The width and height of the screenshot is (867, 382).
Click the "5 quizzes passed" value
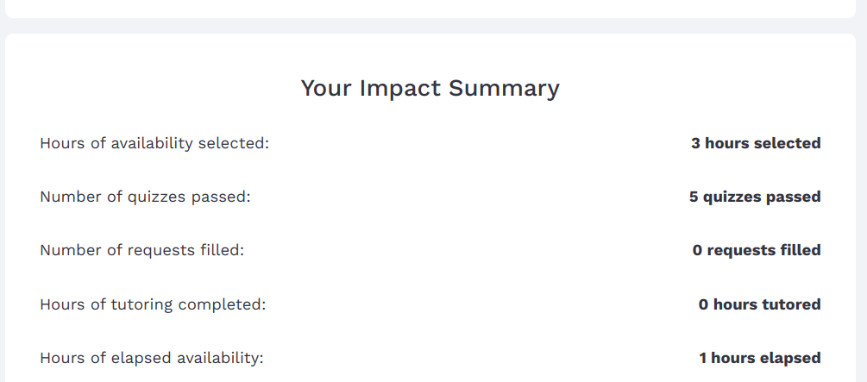point(755,197)
